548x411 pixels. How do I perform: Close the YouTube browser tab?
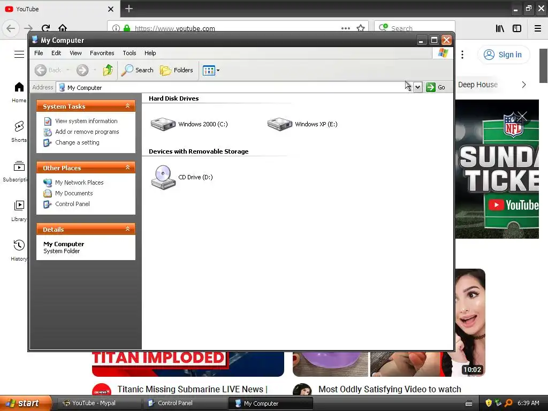[x=111, y=9]
